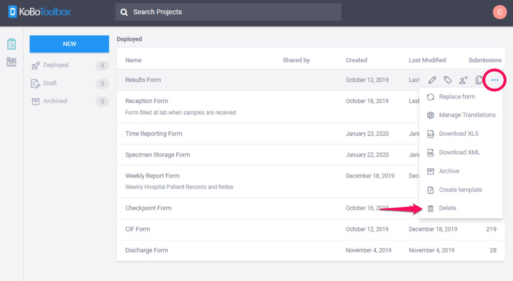This screenshot has height=281, width=513.
Task: Click the tag icon on Results Form row
Action: (447, 80)
